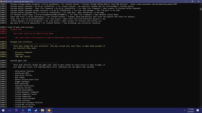
Task: Open the Windows Start menu
Action: click(x=3, y=110)
